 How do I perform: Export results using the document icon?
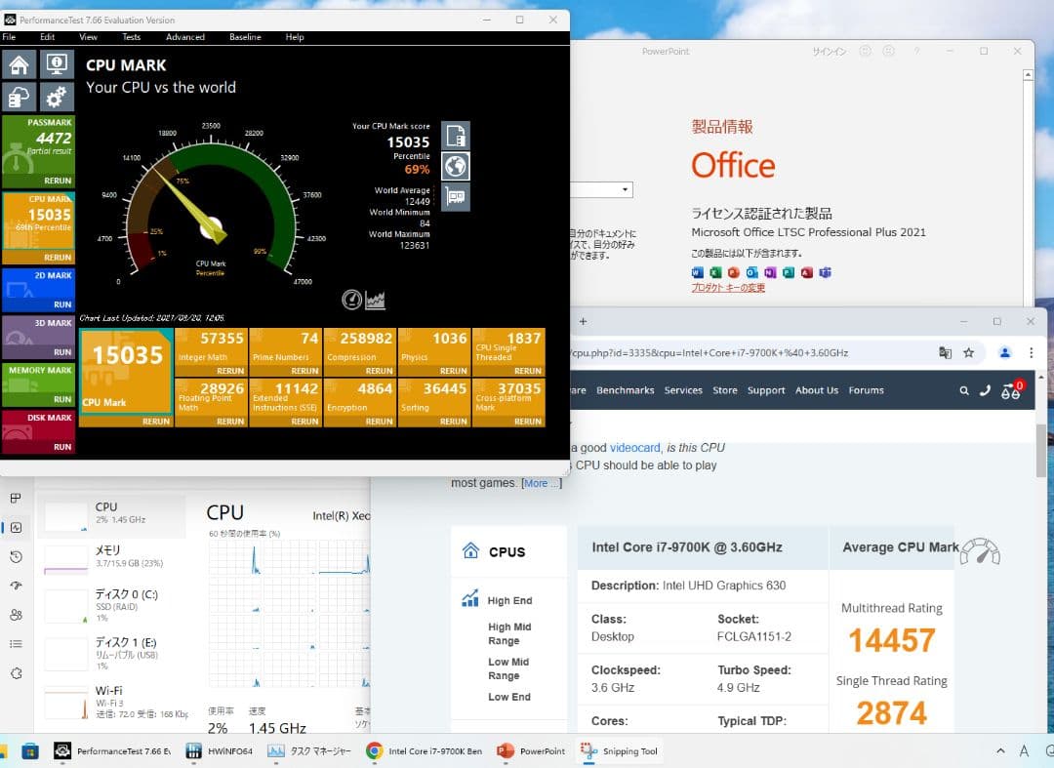coord(454,136)
